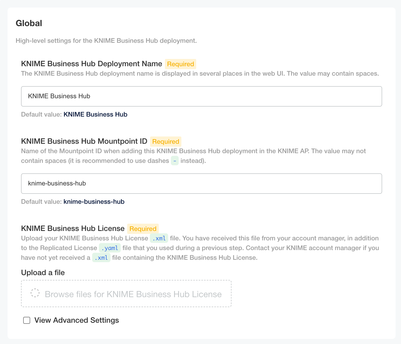
Task: Browse files for KNIME Business Hub License
Action: click(x=133, y=294)
